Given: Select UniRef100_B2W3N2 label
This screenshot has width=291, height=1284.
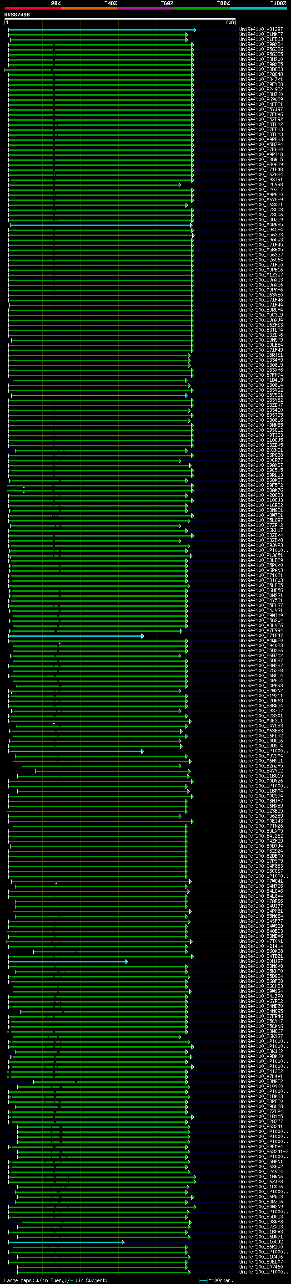Looking at the screenshot, I should pyautogui.click(x=261, y=691).
